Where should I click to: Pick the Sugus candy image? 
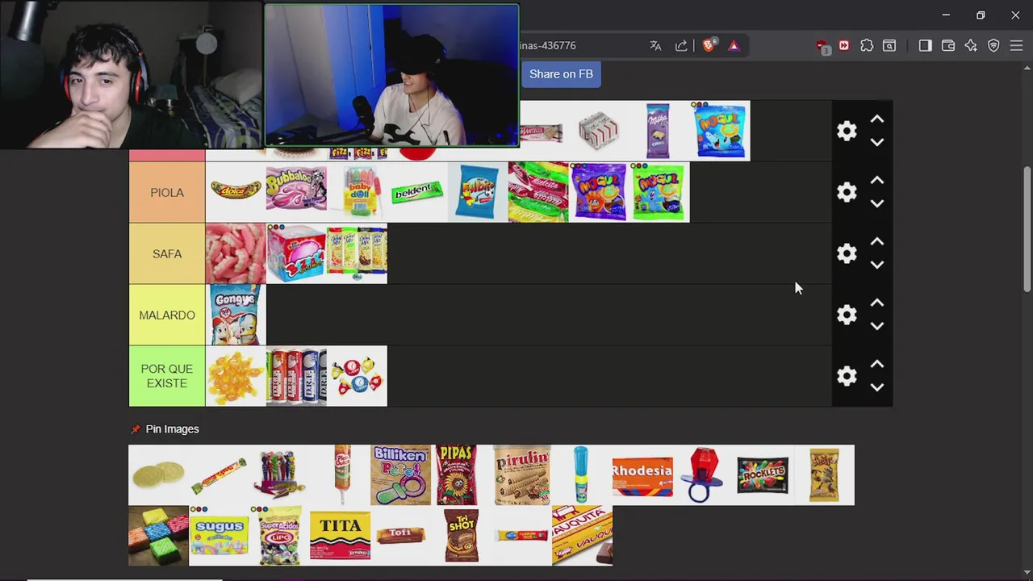pos(219,536)
